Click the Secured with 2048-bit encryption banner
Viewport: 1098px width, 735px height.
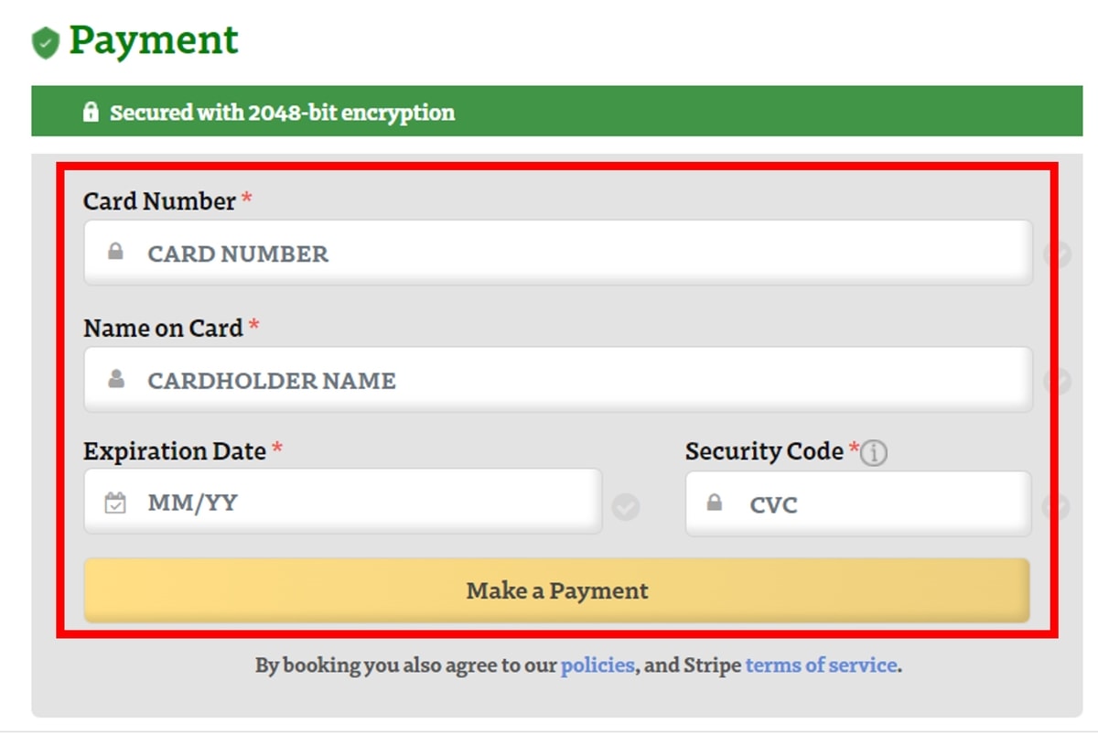click(x=557, y=112)
